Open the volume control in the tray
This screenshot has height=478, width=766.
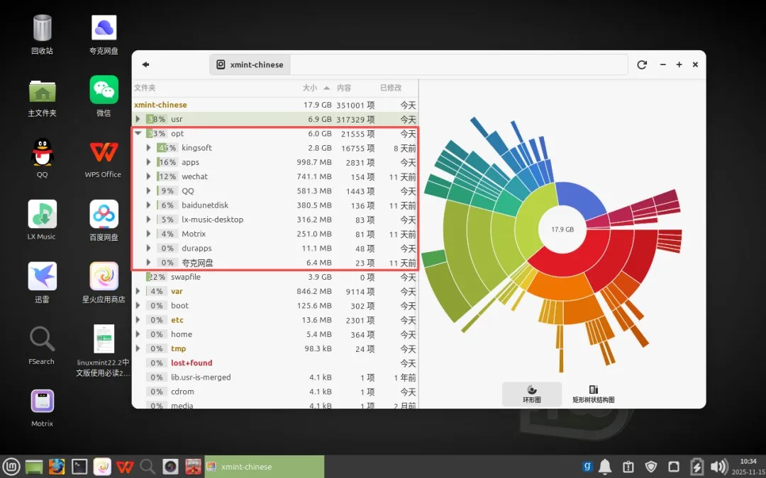tap(718, 467)
